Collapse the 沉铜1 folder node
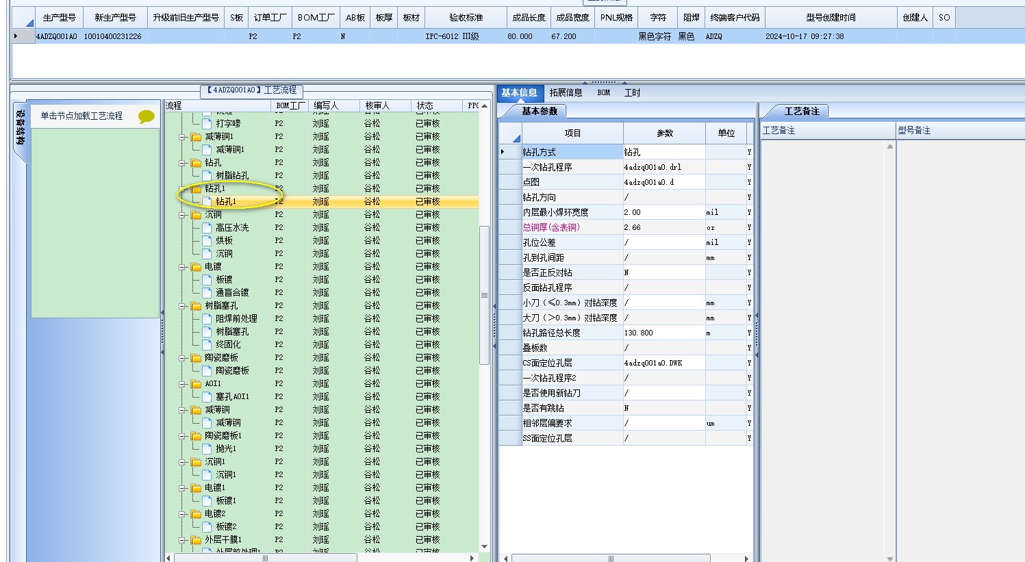Image resolution: width=1025 pixels, height=562 pixels. click(x=183, y=462)
